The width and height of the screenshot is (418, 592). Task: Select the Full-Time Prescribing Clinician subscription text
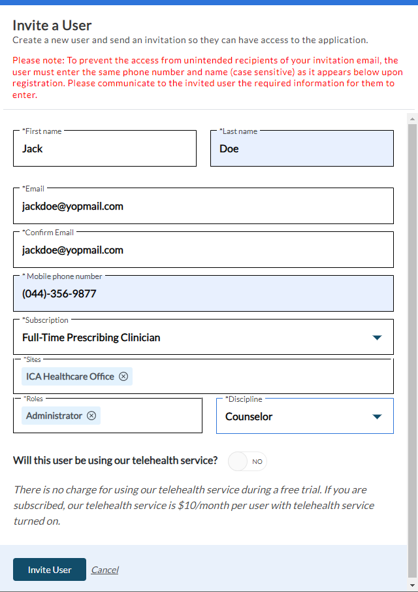pyautogui.click(x=91, y=338)
